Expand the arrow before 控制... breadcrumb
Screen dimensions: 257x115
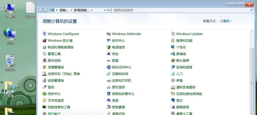(x=57, y=10)
